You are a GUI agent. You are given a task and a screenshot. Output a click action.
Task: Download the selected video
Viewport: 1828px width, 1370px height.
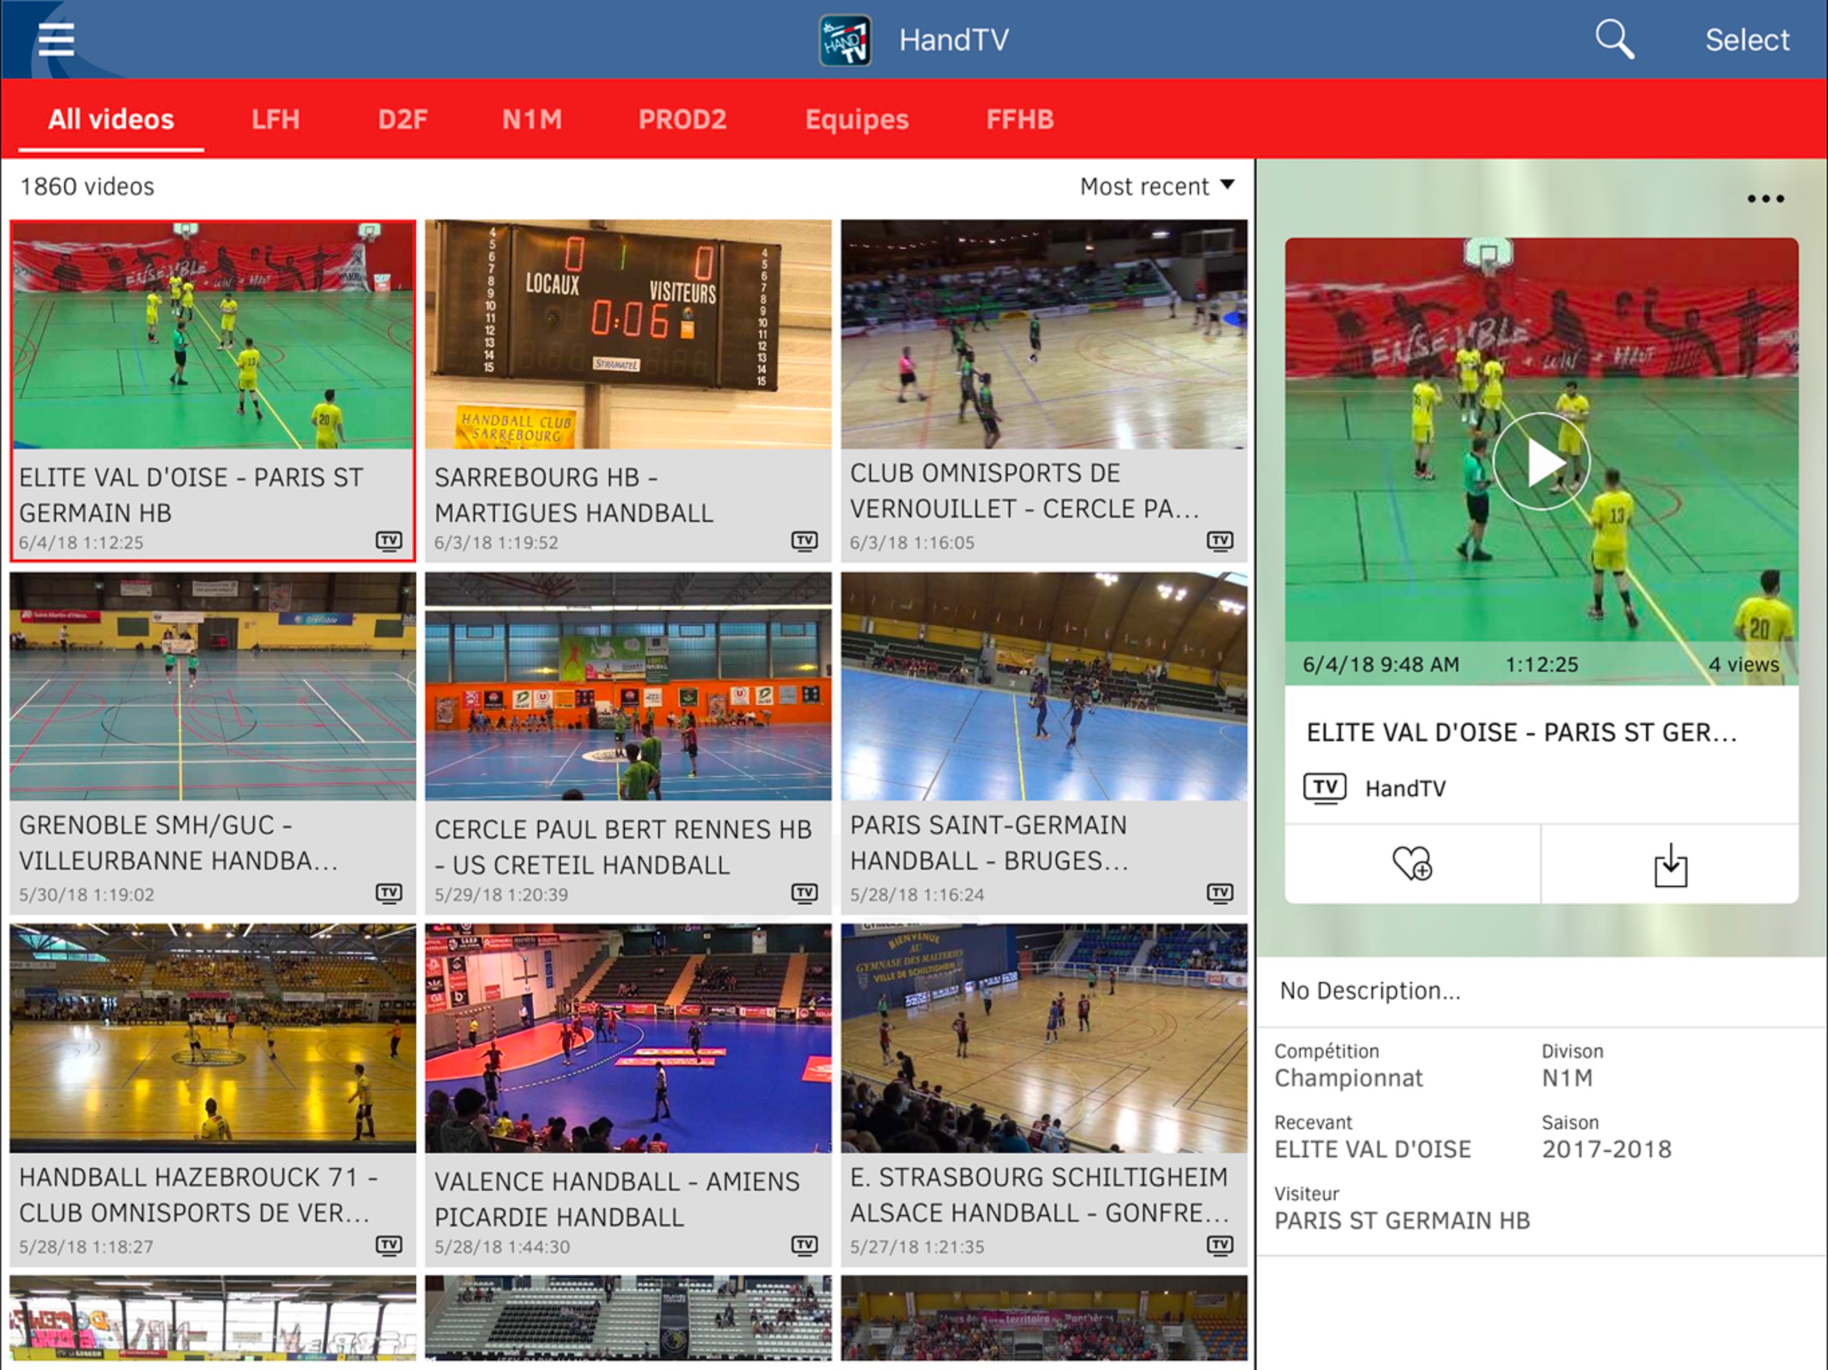pos(1670,864)
